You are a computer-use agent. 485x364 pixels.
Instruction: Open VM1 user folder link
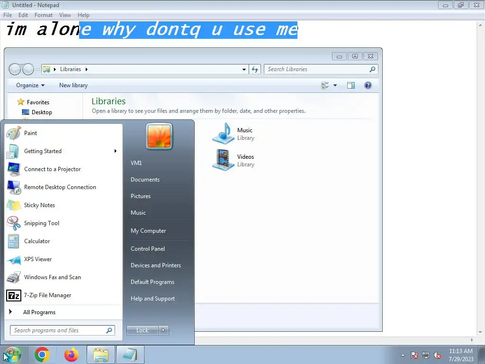(x=136, y=163)
